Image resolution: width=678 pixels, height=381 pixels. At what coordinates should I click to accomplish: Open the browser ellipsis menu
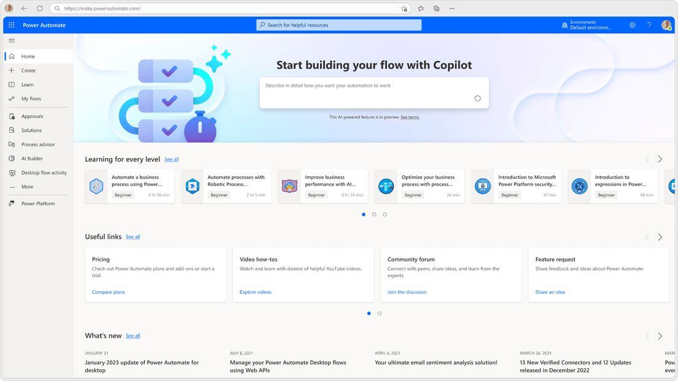[452, 8]
